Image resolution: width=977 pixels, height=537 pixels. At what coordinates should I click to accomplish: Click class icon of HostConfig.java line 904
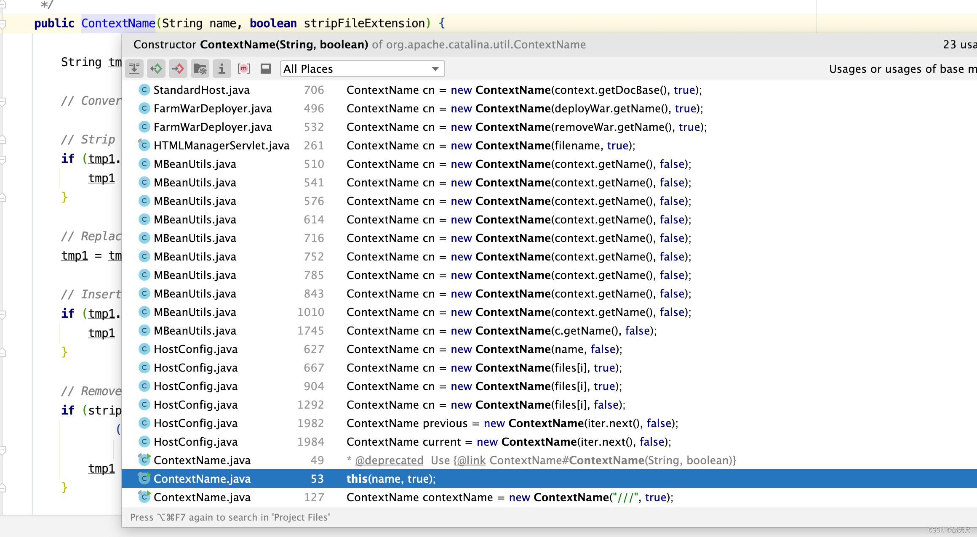coord(144,386)
